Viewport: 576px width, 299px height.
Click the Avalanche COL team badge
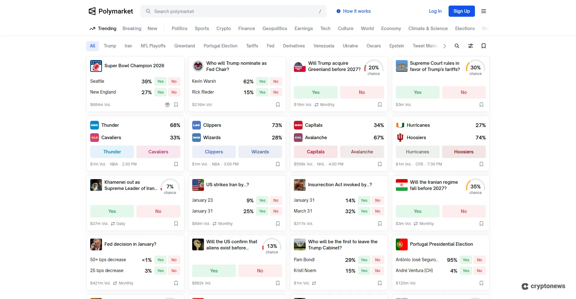(x=298, y=138)
